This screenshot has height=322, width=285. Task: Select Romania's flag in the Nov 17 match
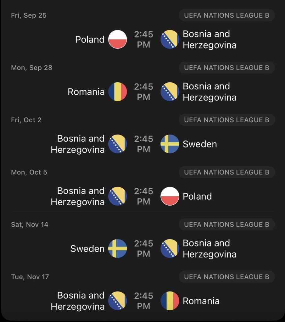[170, 301]
